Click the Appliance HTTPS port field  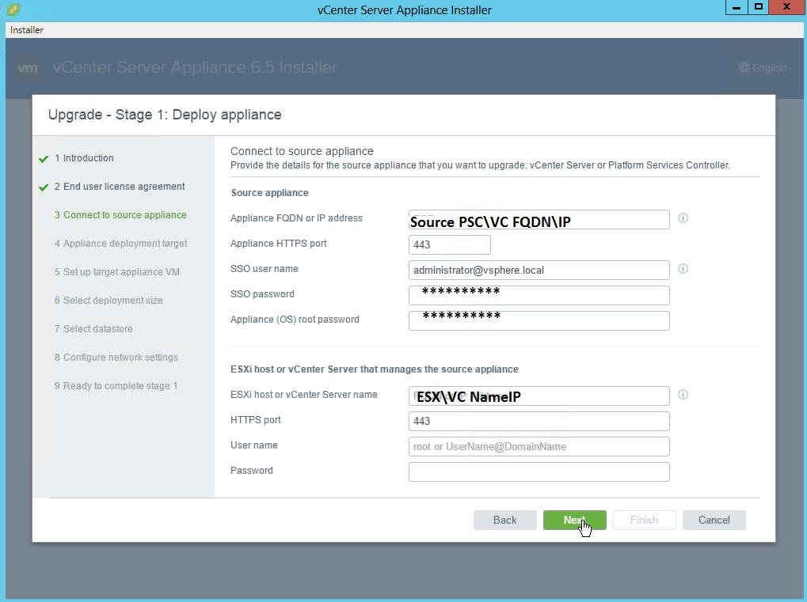point(449,244)
